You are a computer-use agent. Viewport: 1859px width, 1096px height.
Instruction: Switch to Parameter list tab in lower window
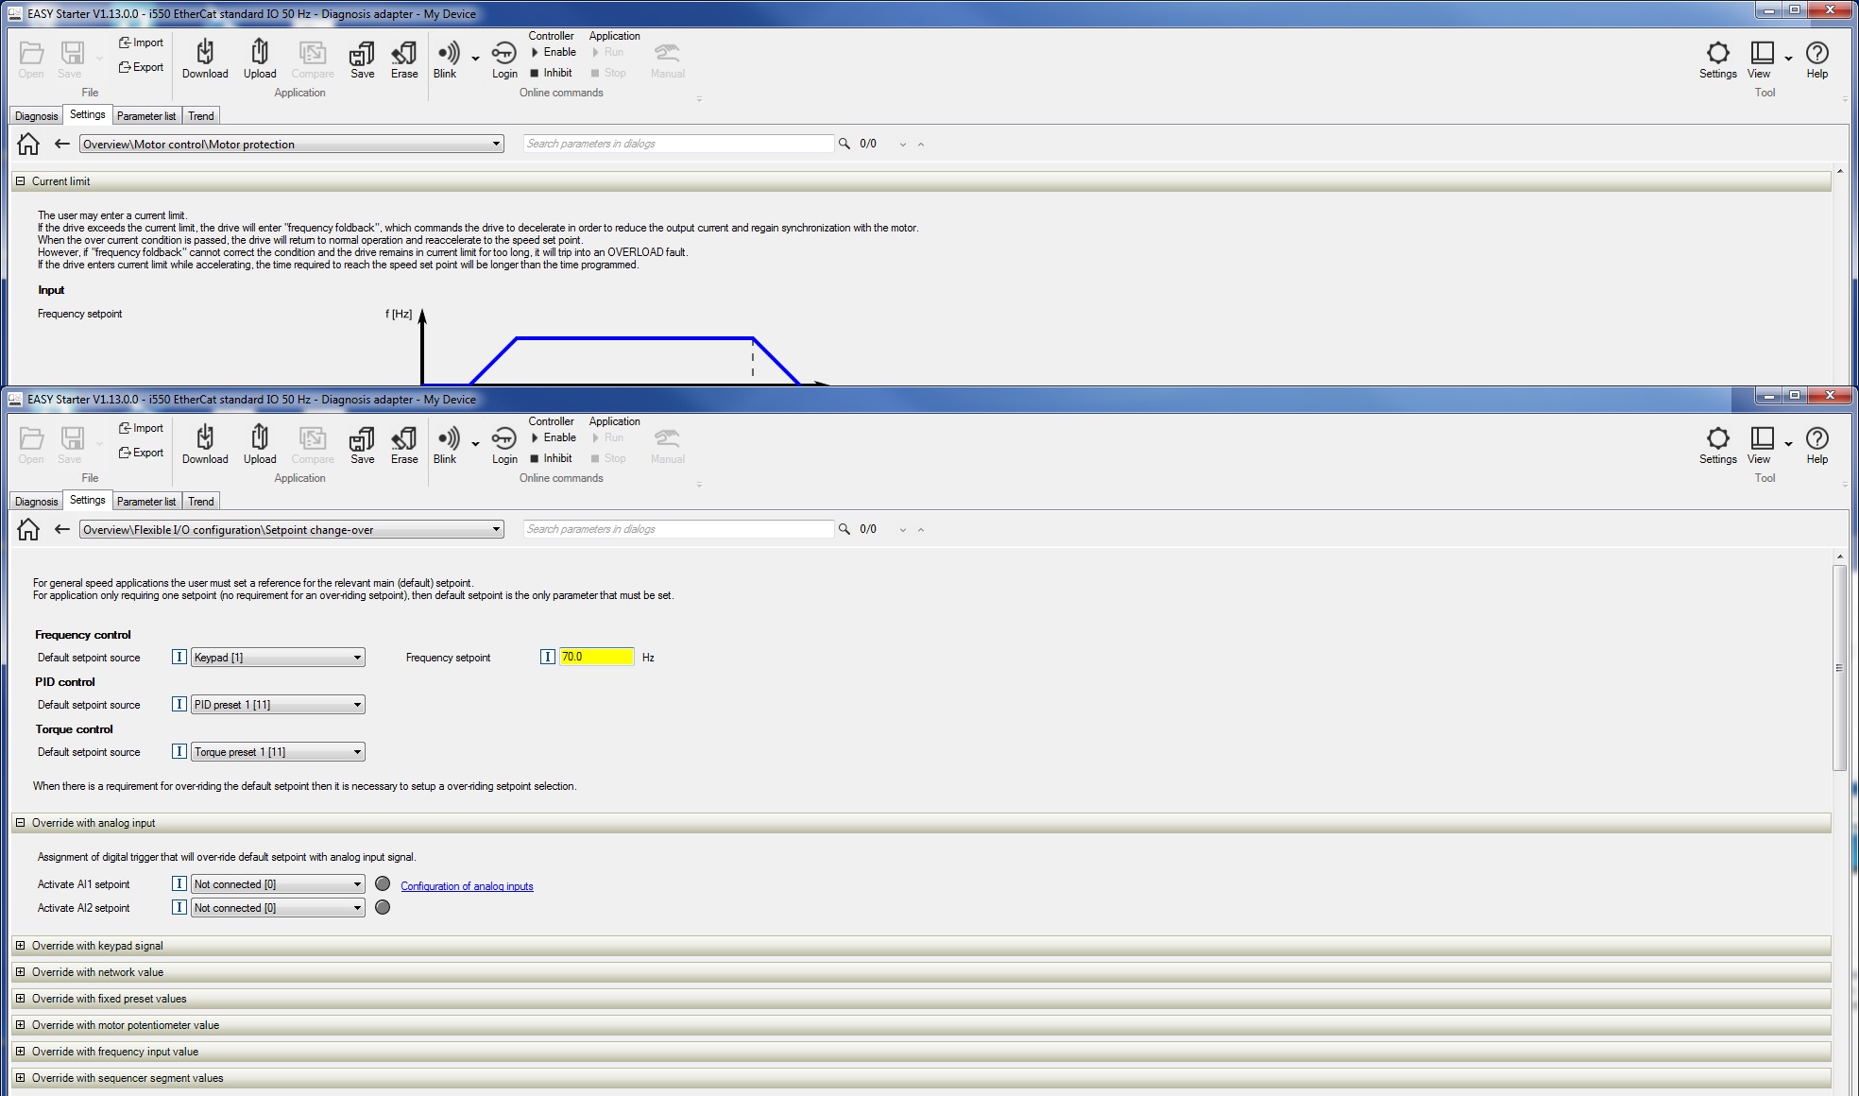coord(146,502)
